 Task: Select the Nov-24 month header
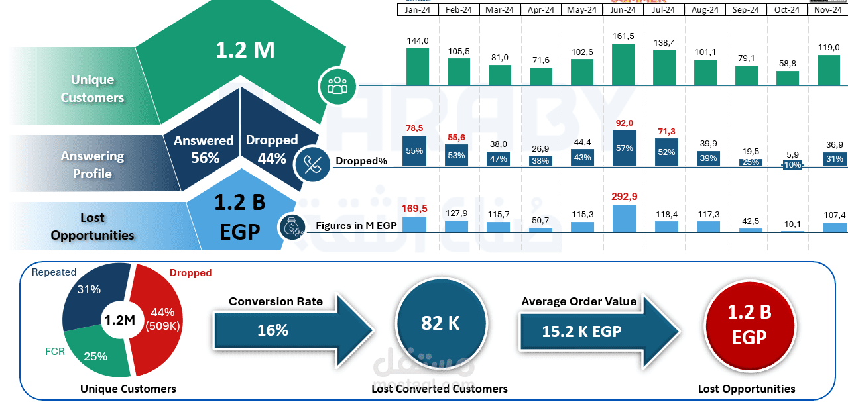pyautogui.click(x=828, y=9)
